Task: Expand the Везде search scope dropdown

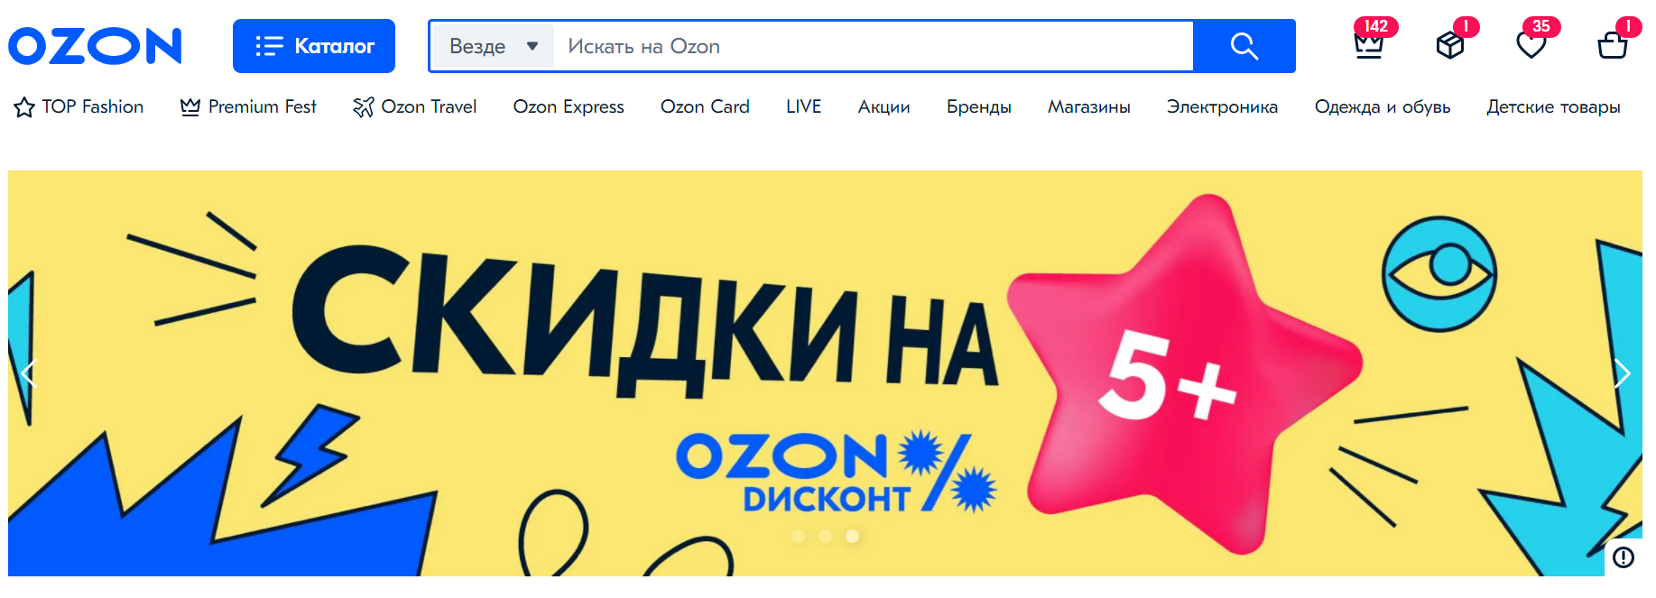Action: 494,46
